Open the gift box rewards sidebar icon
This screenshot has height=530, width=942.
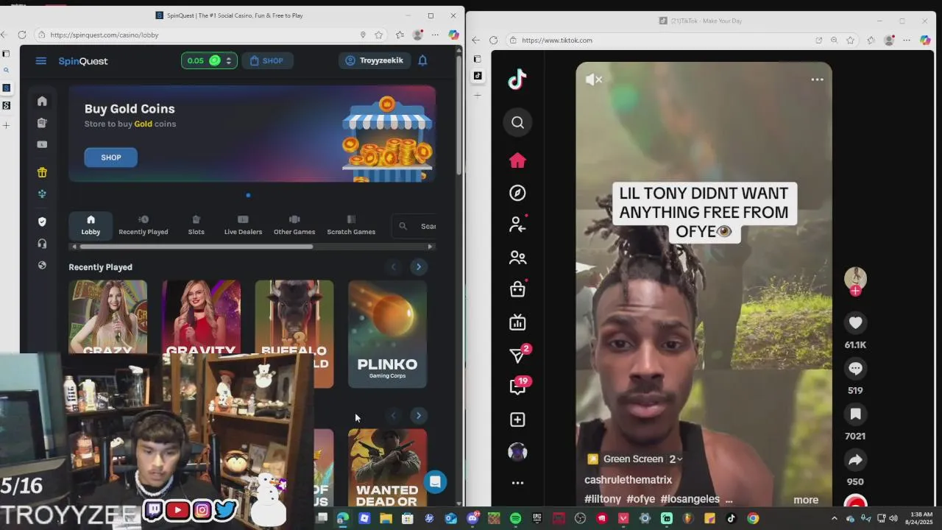point(42,172)
